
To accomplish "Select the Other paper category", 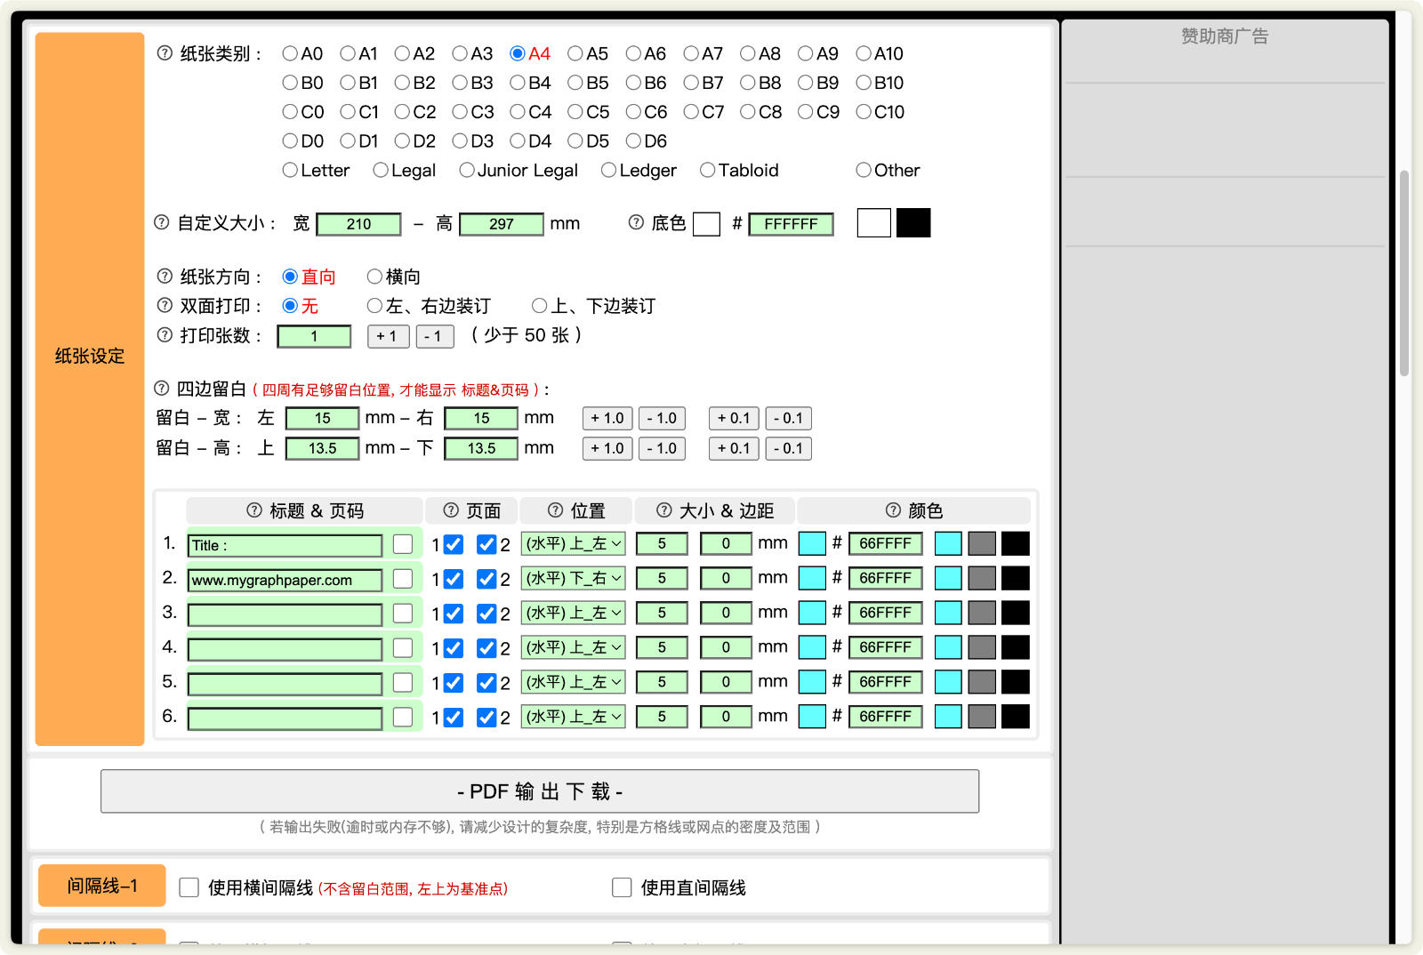I will (862, 170).
